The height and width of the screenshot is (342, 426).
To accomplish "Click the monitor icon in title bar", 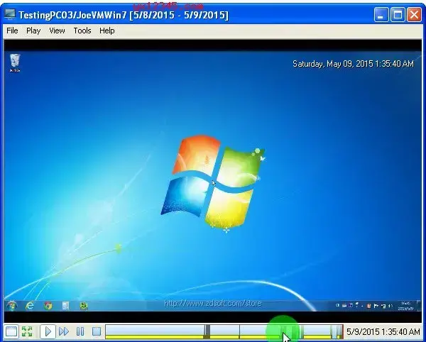I will click(10, 14).
